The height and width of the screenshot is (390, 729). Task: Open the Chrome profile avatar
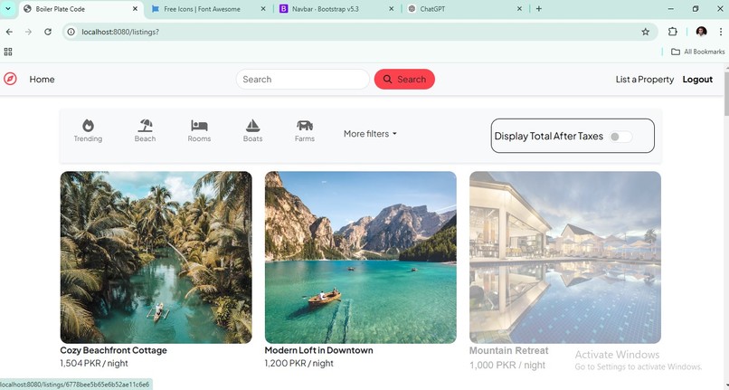point(702,32)
